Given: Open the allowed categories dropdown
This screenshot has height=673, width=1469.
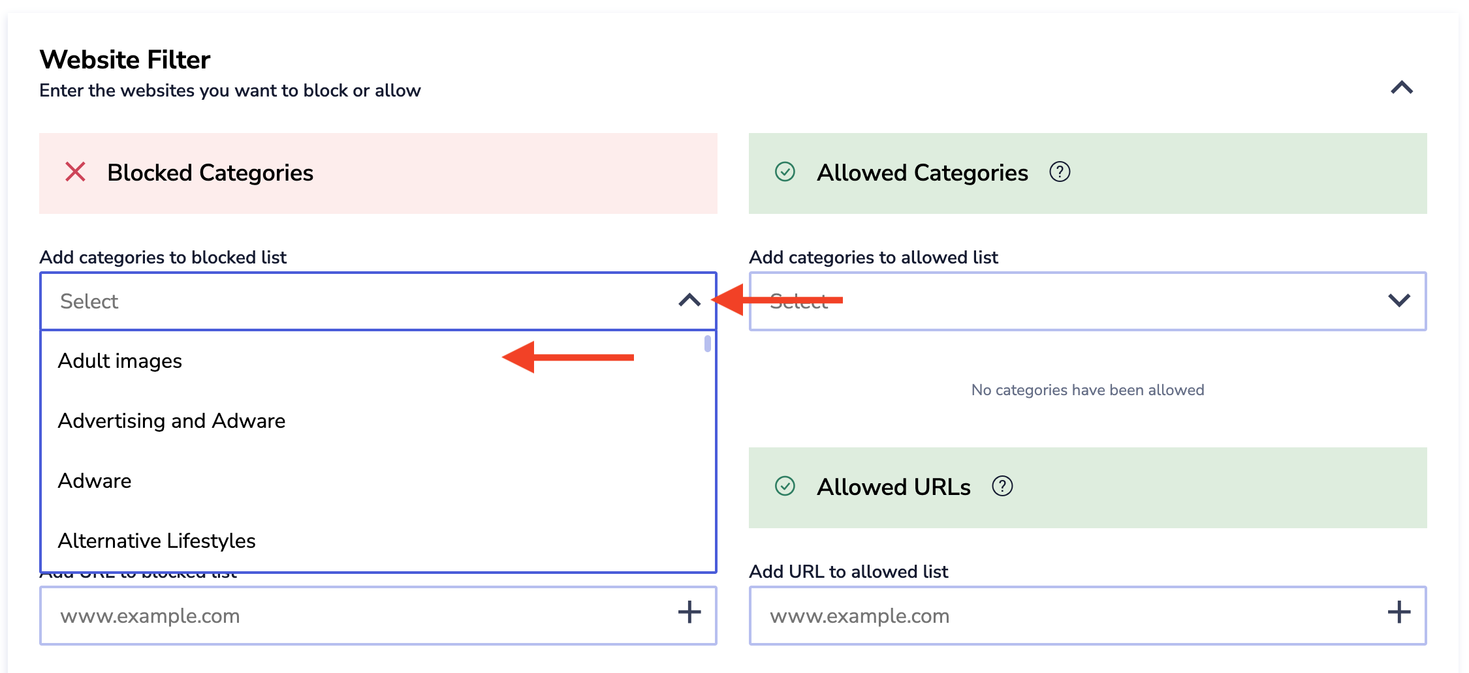Looking at the screenshot, I should click(x=1398, y=301).
